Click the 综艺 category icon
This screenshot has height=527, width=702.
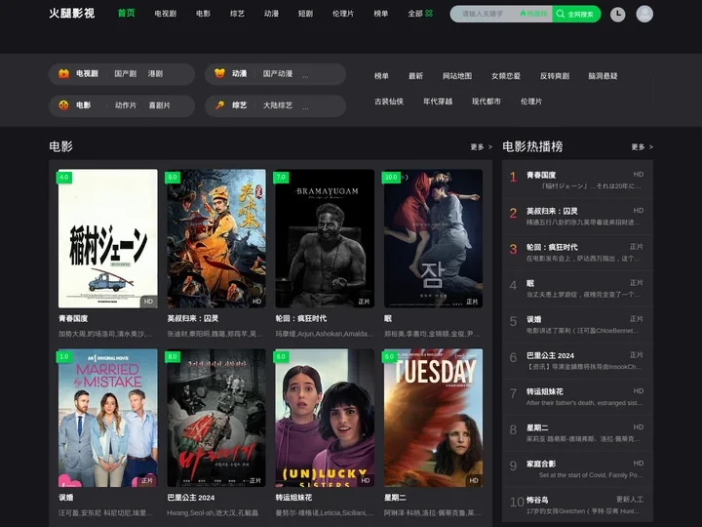pyautogui.click(x=219, y=105)
